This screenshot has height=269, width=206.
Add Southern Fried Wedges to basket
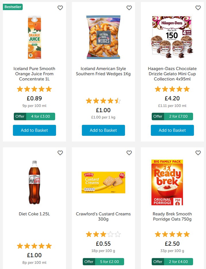click(x=103, y=130)
